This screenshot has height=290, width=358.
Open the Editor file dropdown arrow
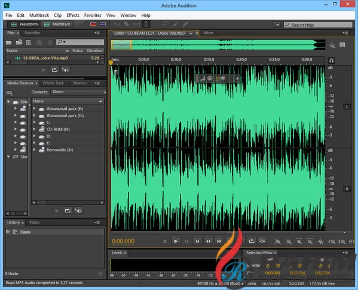click(x=191, y=33)
